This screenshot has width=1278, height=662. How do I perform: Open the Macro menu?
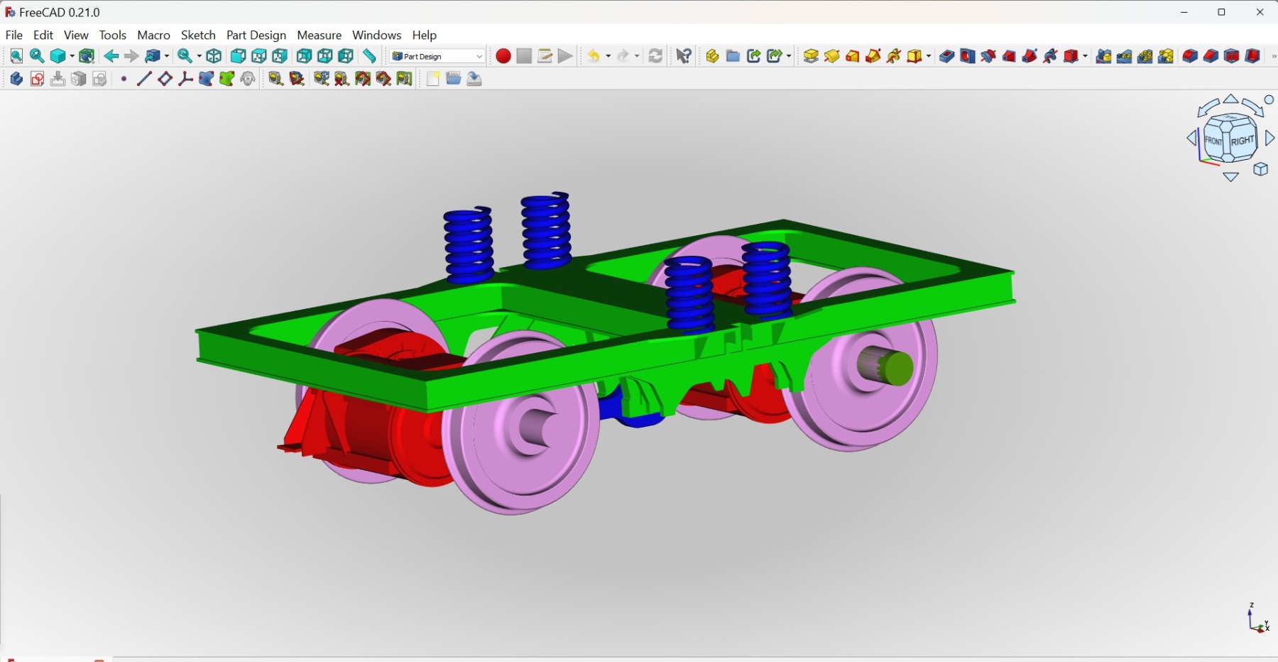pos(154,35)
